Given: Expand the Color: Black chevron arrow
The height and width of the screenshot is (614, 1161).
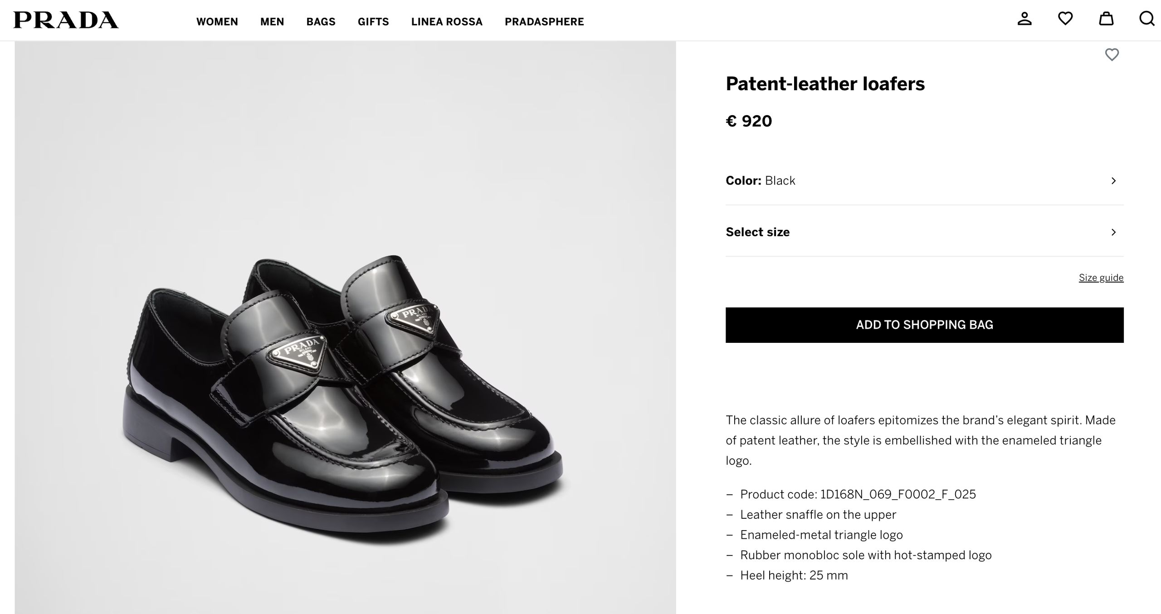Looking at the screenshot, I should [1113, 181].
